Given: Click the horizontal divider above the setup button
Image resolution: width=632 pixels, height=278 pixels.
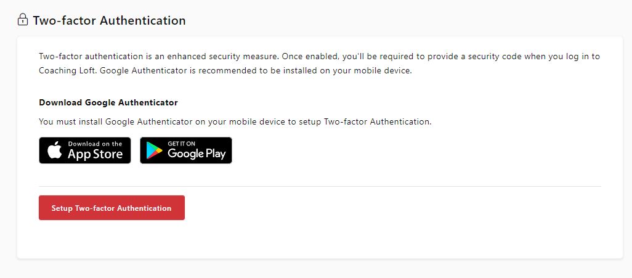Looking at the screenshot, I should (x=320, y=186).
